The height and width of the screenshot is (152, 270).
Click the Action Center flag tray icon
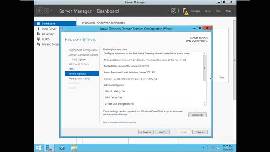(208, 148)
